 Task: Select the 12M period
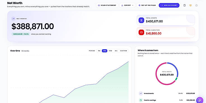click(x=105, y=51)
